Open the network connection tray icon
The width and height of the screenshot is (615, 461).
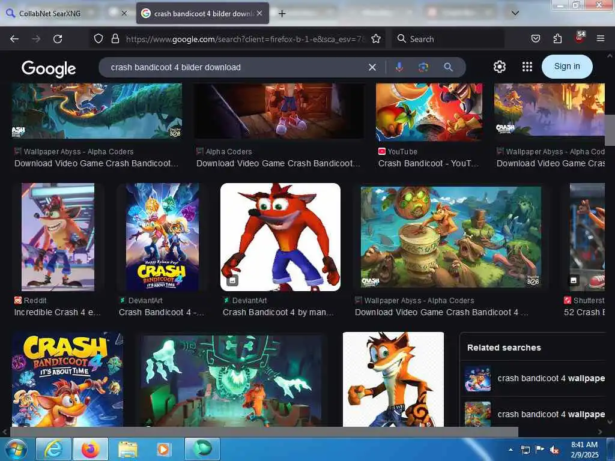[x=525, y=450]
